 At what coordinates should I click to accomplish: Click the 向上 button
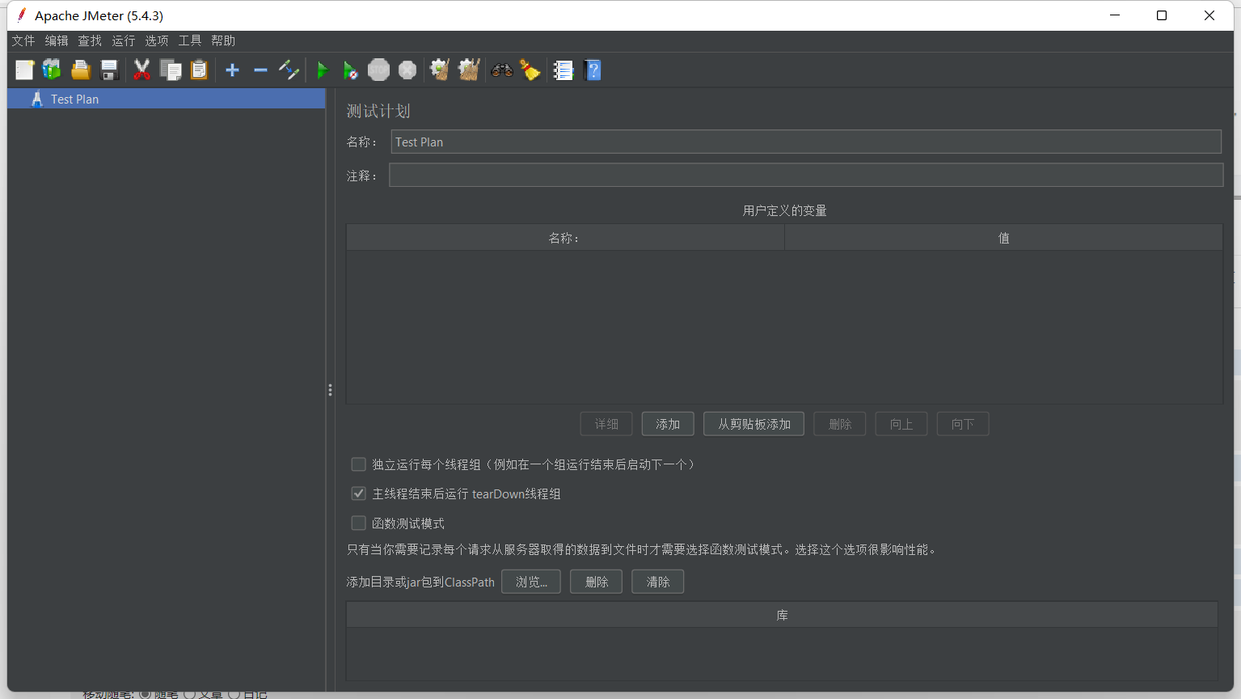point(901,424)
